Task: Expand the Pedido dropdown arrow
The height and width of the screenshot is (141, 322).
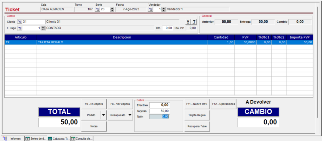Action: tap(103, 115)
